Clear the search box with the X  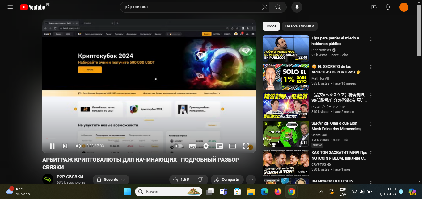coord(265,7)
